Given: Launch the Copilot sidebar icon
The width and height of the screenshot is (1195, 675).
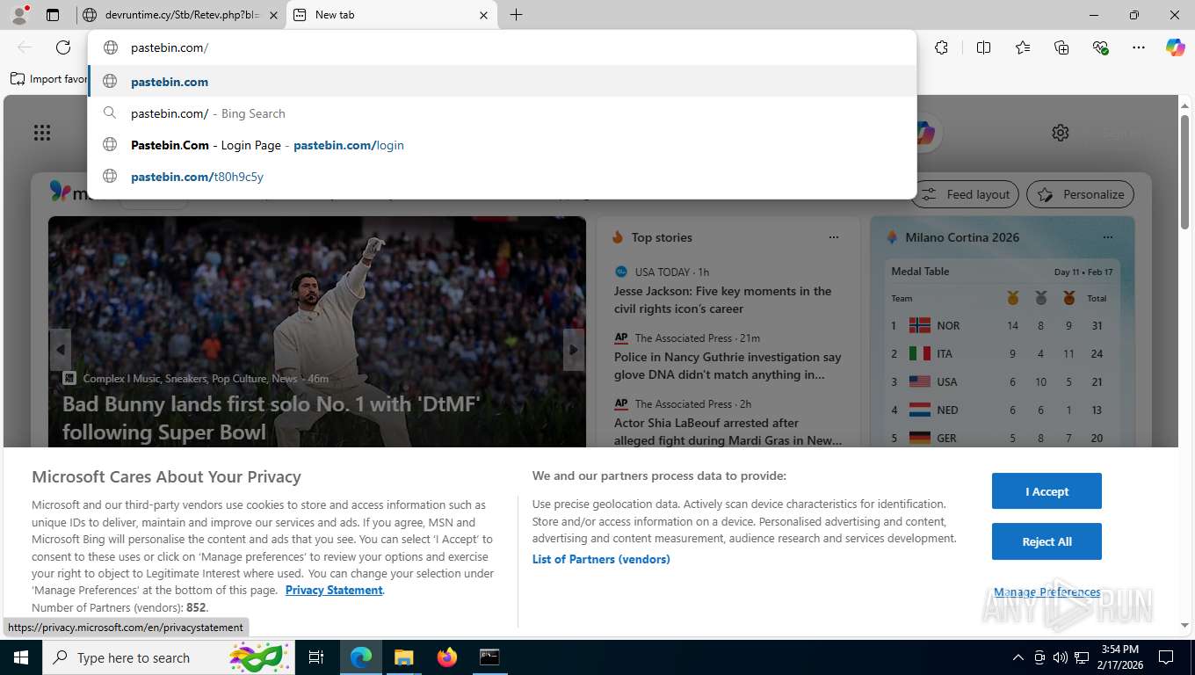Looking at the screenshot, I should (1176, 47).
